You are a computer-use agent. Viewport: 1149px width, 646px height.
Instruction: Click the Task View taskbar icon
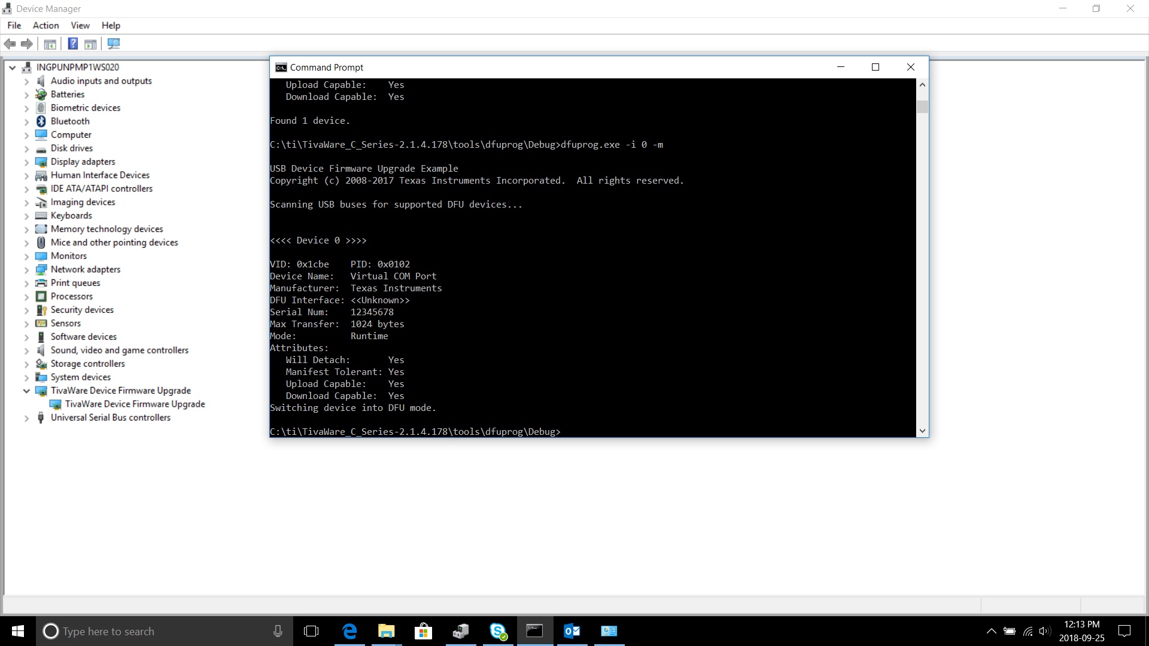(311, 631)
